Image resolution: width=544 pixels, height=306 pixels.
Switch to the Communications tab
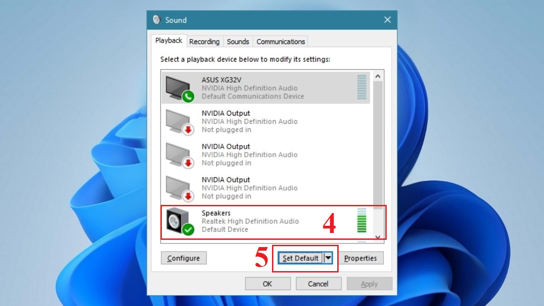tap(281, 42)
